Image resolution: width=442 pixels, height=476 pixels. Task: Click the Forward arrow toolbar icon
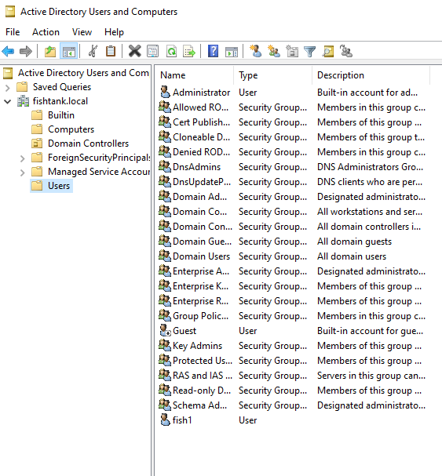(x=26, y=51)
